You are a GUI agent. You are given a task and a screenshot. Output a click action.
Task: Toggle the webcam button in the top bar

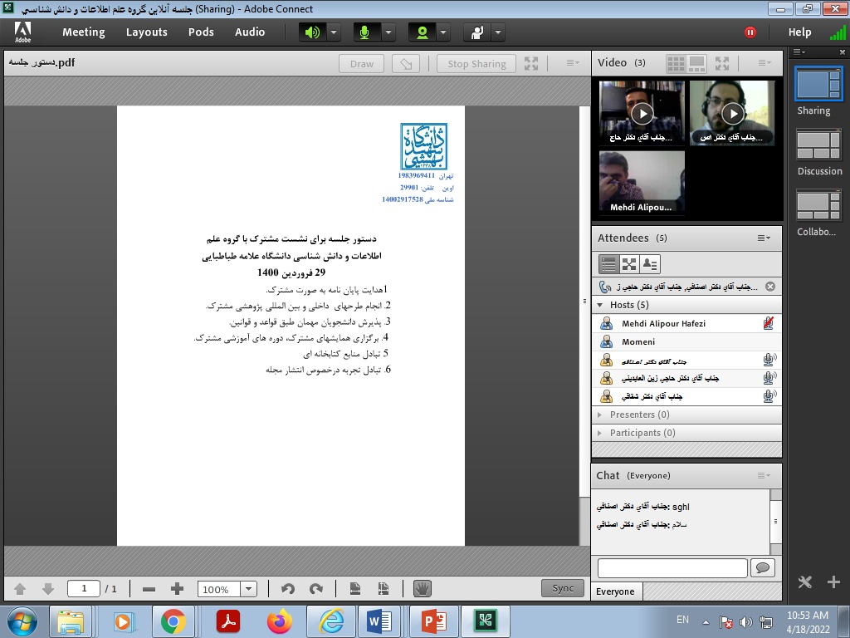tap(422, 32)
